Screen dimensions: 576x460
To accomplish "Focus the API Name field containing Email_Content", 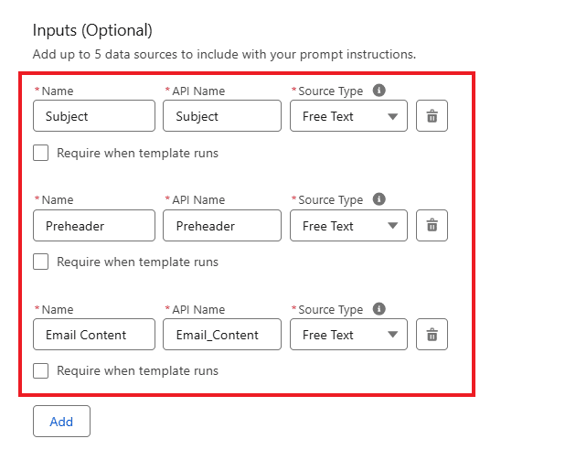I will tap(222, 335).
